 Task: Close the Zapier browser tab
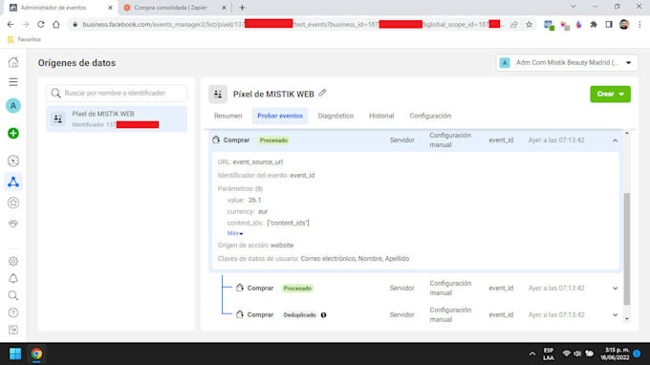pos(224,8)
